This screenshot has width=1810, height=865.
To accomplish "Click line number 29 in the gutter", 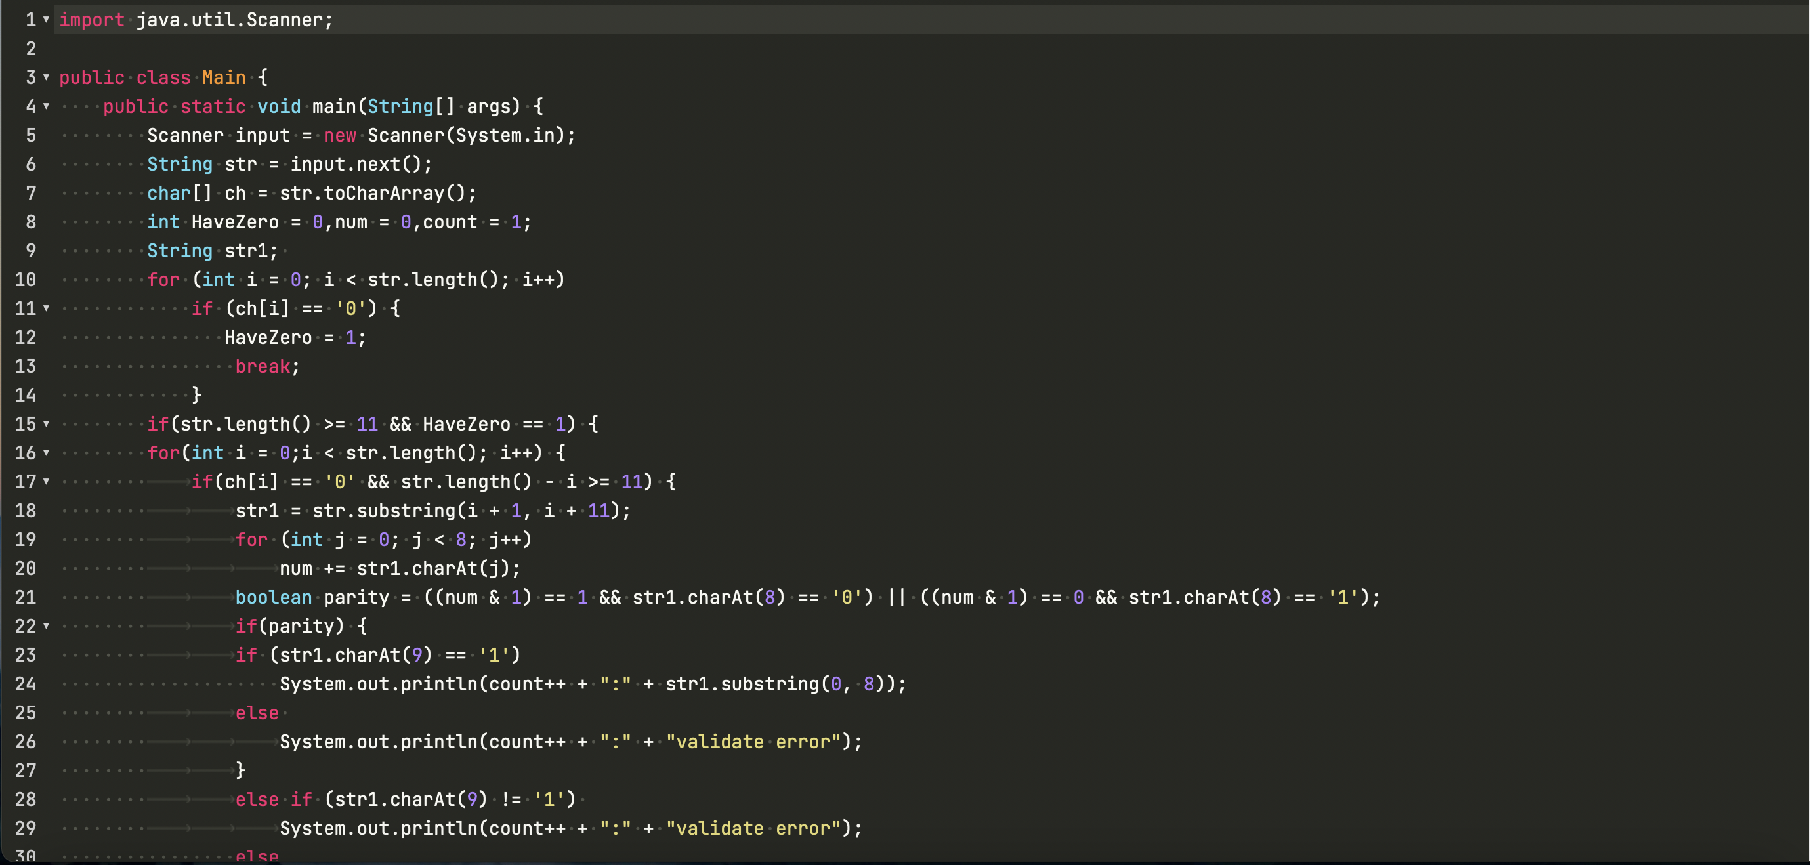I will point(26,828).
